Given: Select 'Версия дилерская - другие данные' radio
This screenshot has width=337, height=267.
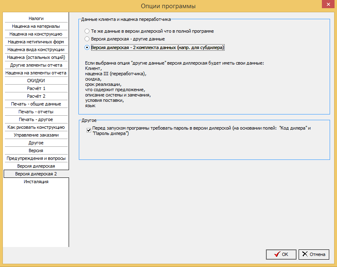Looking at the screenshot, I should coord(87,39).
